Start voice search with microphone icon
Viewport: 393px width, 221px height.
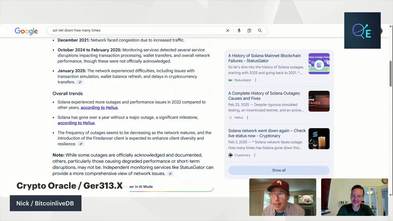pos(239,30)
